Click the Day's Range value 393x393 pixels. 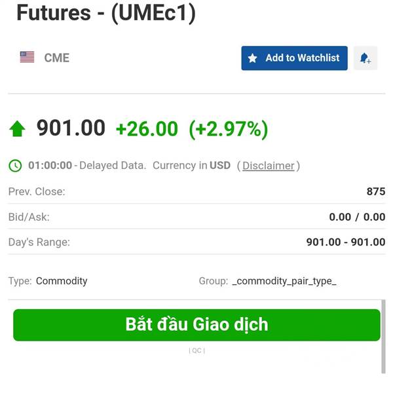[x=346, y=242]
